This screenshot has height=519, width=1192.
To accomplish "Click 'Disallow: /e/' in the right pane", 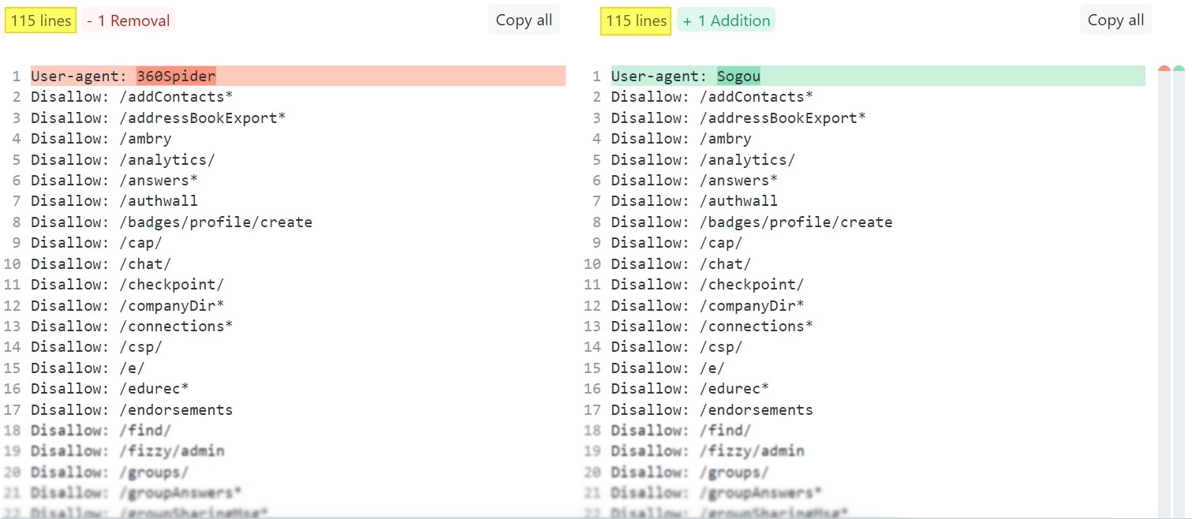I will [x=668, y=368].
